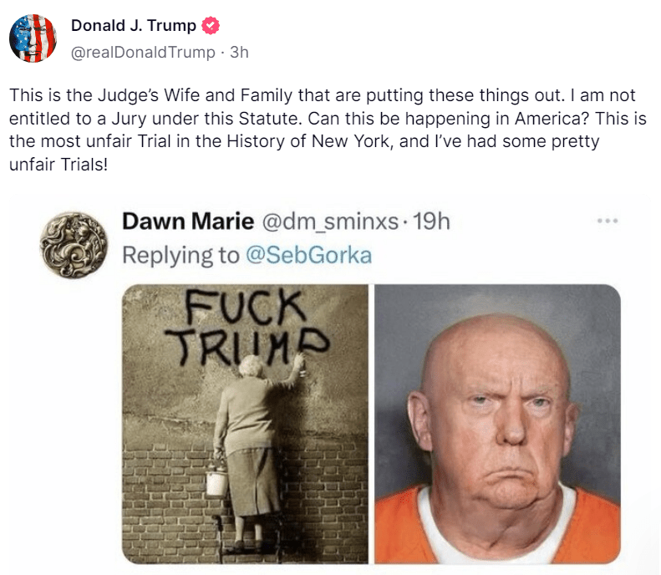Image resolution: width=661 pixels, height=575 pixels.
Task: Open Dawn Marie's ornate round avatar
Action: tap(74, 245)
